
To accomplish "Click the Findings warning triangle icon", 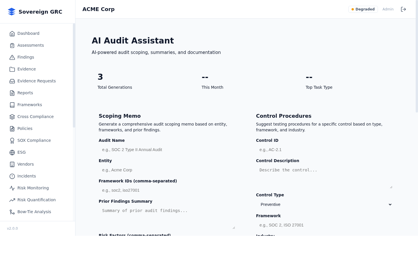I will point(12,57).
